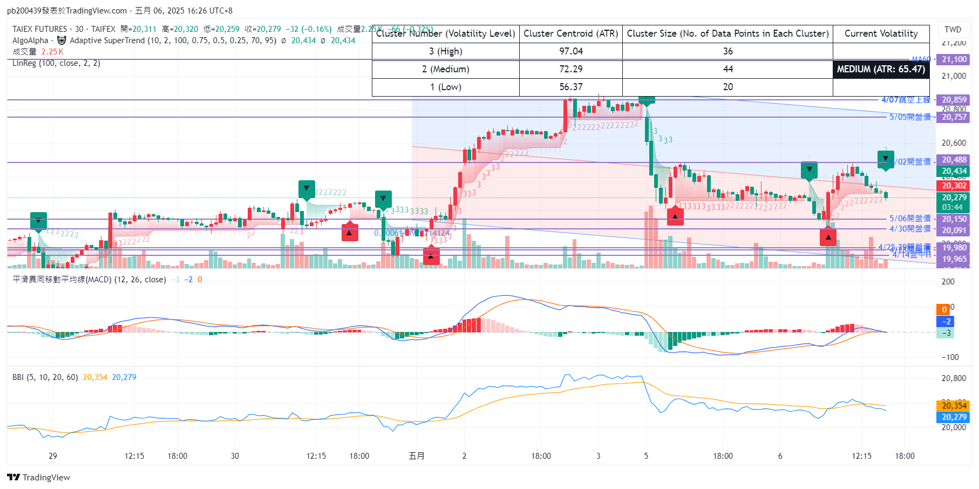Select the 72.29 cluster centroid value
The height and width of the screenshot is (489, 979).
click(571, 69)
